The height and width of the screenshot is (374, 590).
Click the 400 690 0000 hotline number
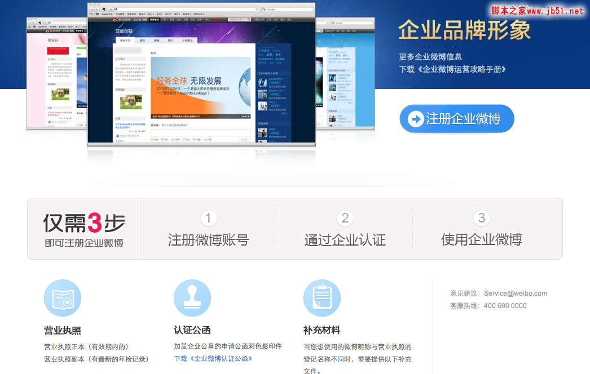(505, 306)
